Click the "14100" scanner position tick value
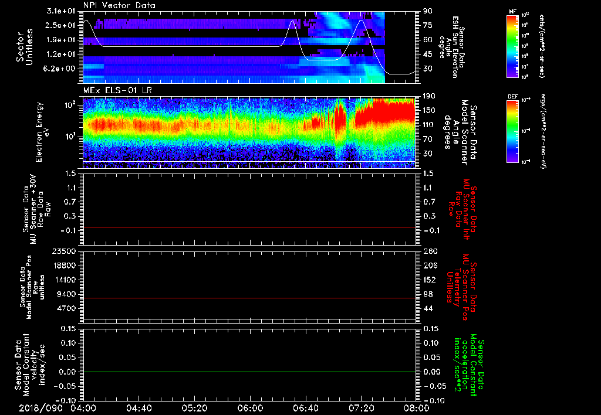601x415 pixels. [x=65, y=280]
